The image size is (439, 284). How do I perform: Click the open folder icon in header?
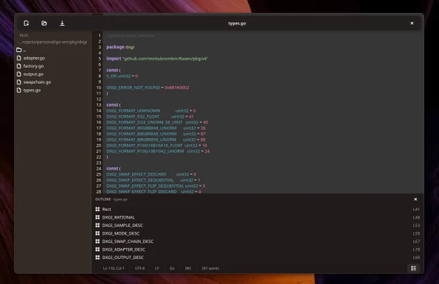coord(45,23)
